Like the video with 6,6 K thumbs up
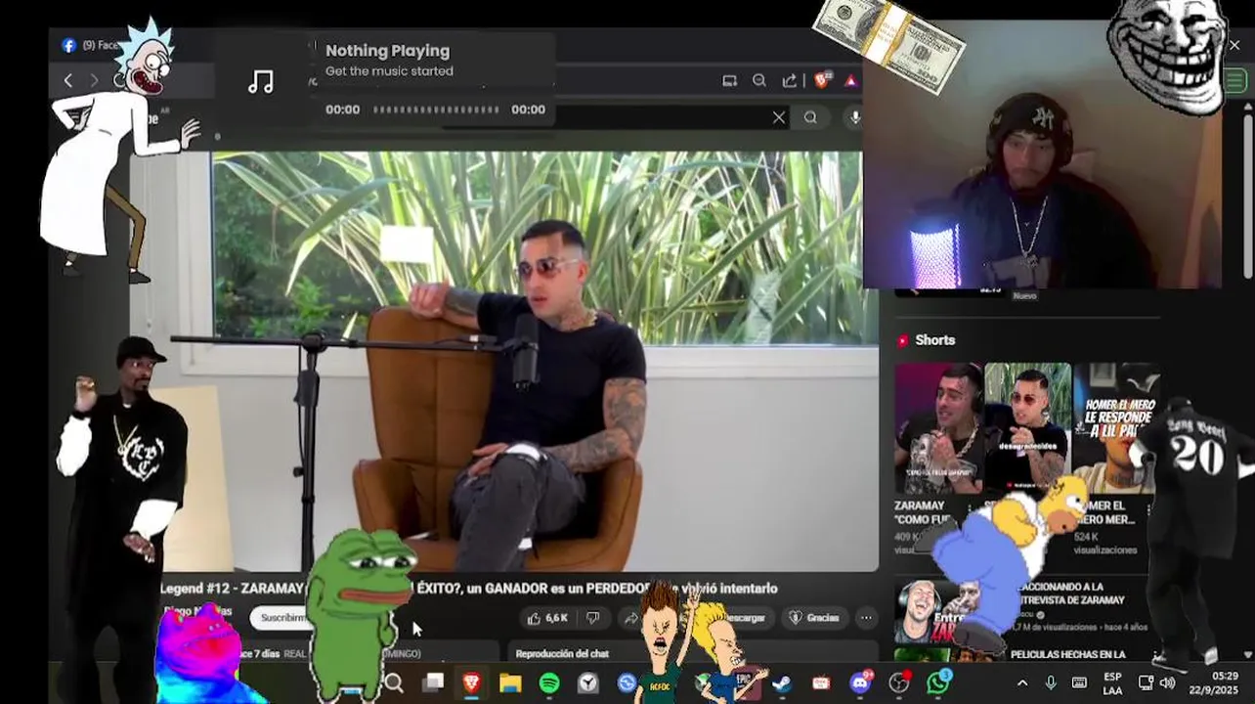This screenshot has height=704, width=1255. [548, 618]
